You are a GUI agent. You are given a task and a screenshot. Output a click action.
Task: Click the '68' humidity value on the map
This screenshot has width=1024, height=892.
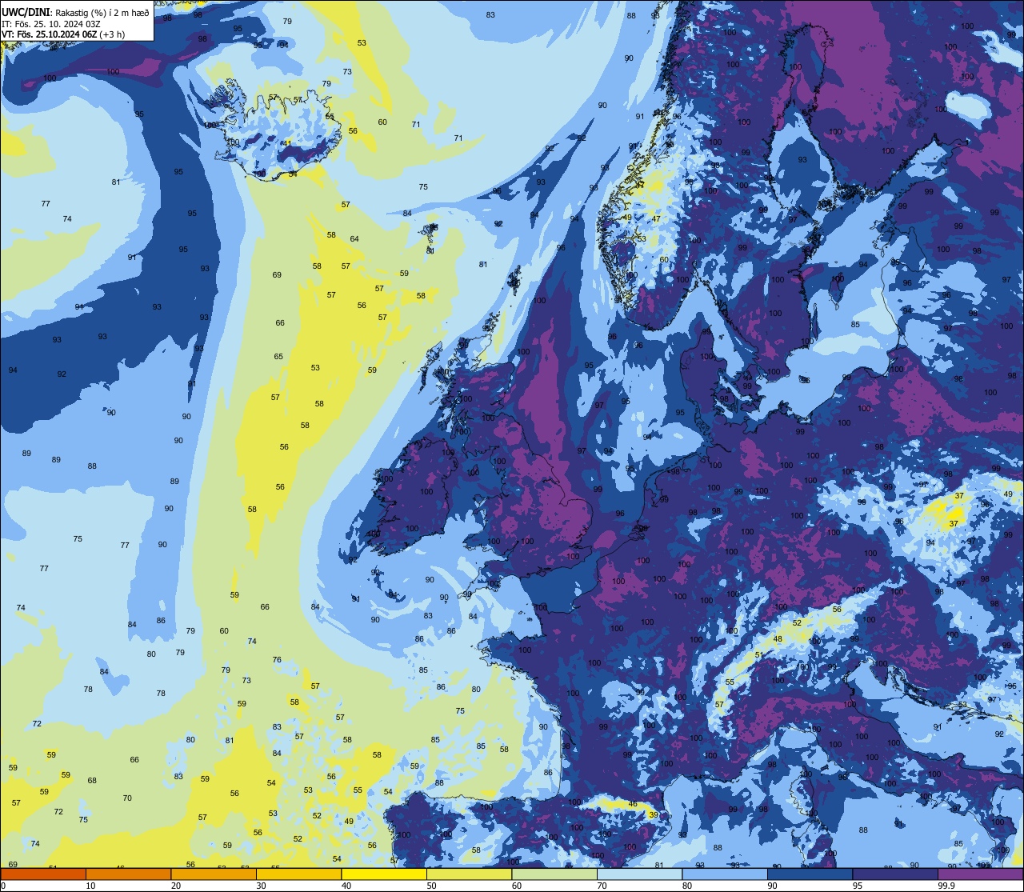point(92,781)
